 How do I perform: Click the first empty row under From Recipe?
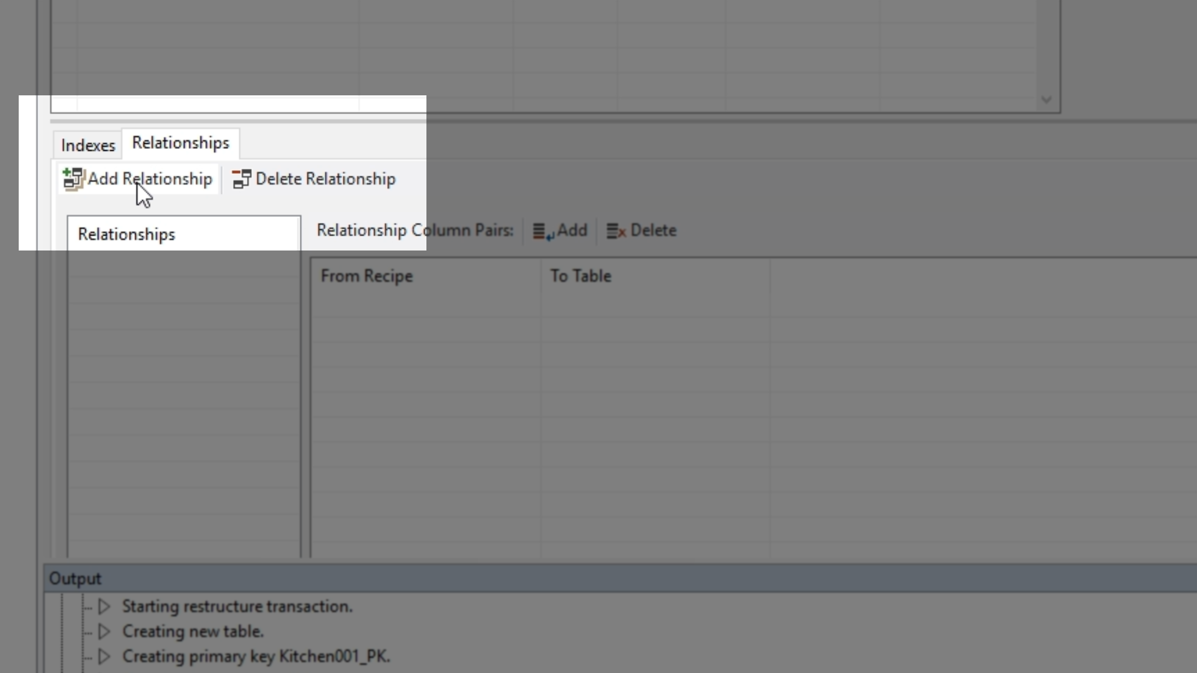(x=426, y=303)
